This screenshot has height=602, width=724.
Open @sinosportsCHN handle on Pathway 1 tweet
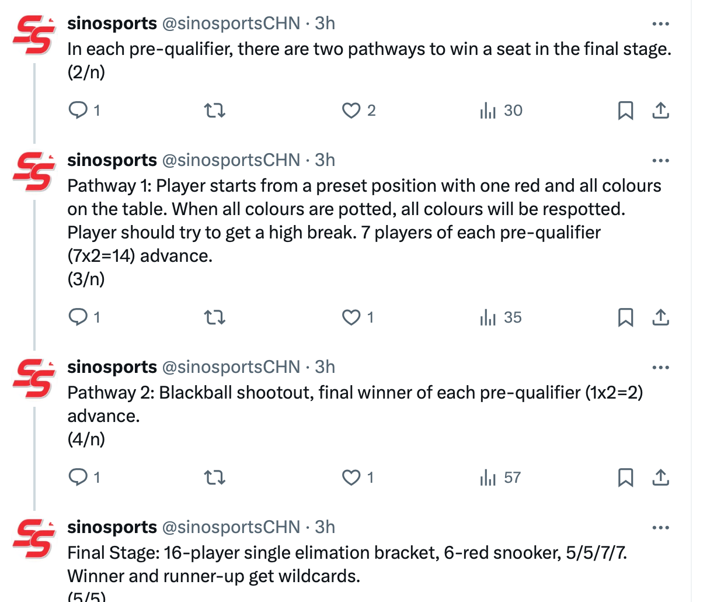231,160
